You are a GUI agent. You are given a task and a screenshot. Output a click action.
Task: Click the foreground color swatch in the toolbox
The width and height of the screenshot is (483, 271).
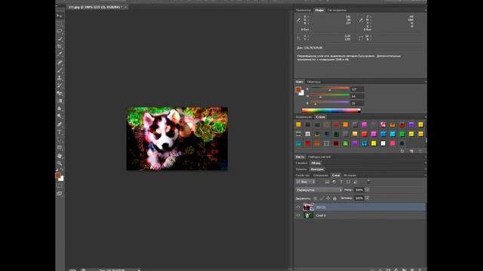click(x=58, y=175)
